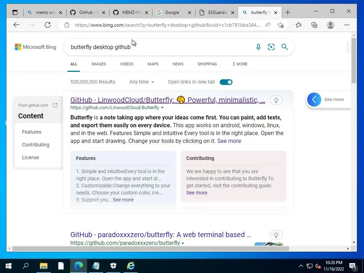Jump to Features in Content sidebar
Viewport: 364px width, 273px height.
pyautogui.click(x=32, y=132)
